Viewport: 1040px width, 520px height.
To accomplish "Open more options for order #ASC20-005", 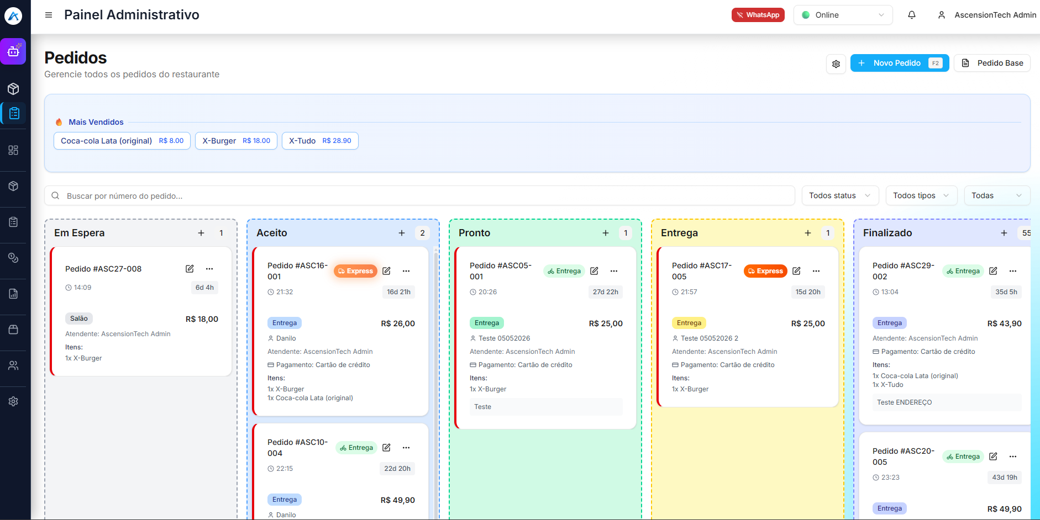I will coord(1013,457).
